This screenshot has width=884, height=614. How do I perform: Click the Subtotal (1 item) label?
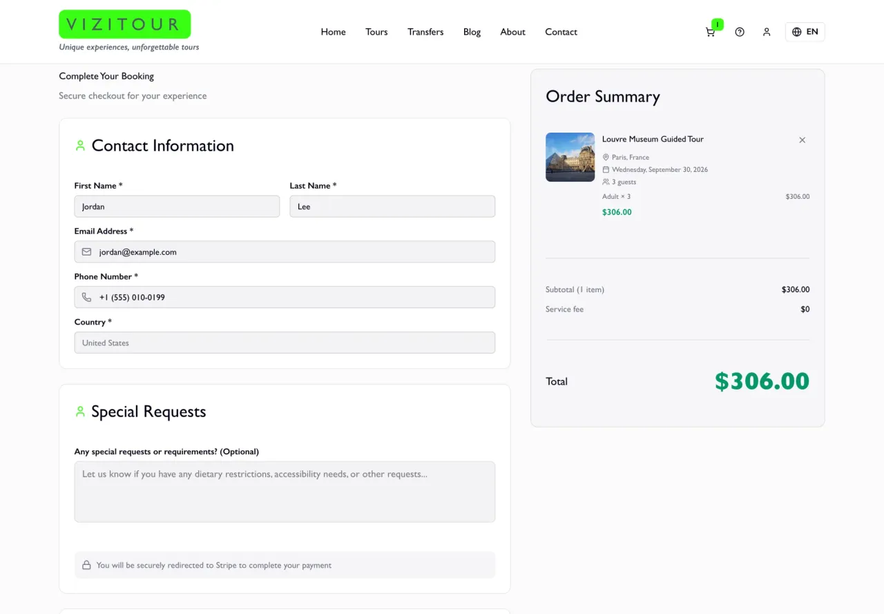pyautogui.click(x=575, y=290)
